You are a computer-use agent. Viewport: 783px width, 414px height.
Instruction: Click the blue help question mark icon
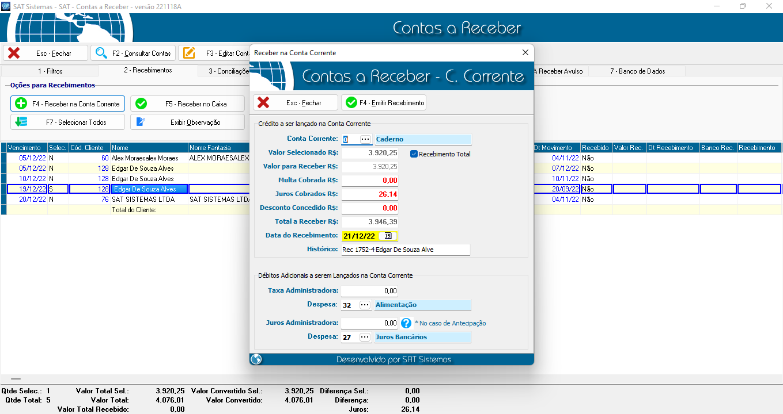[406, 323]
